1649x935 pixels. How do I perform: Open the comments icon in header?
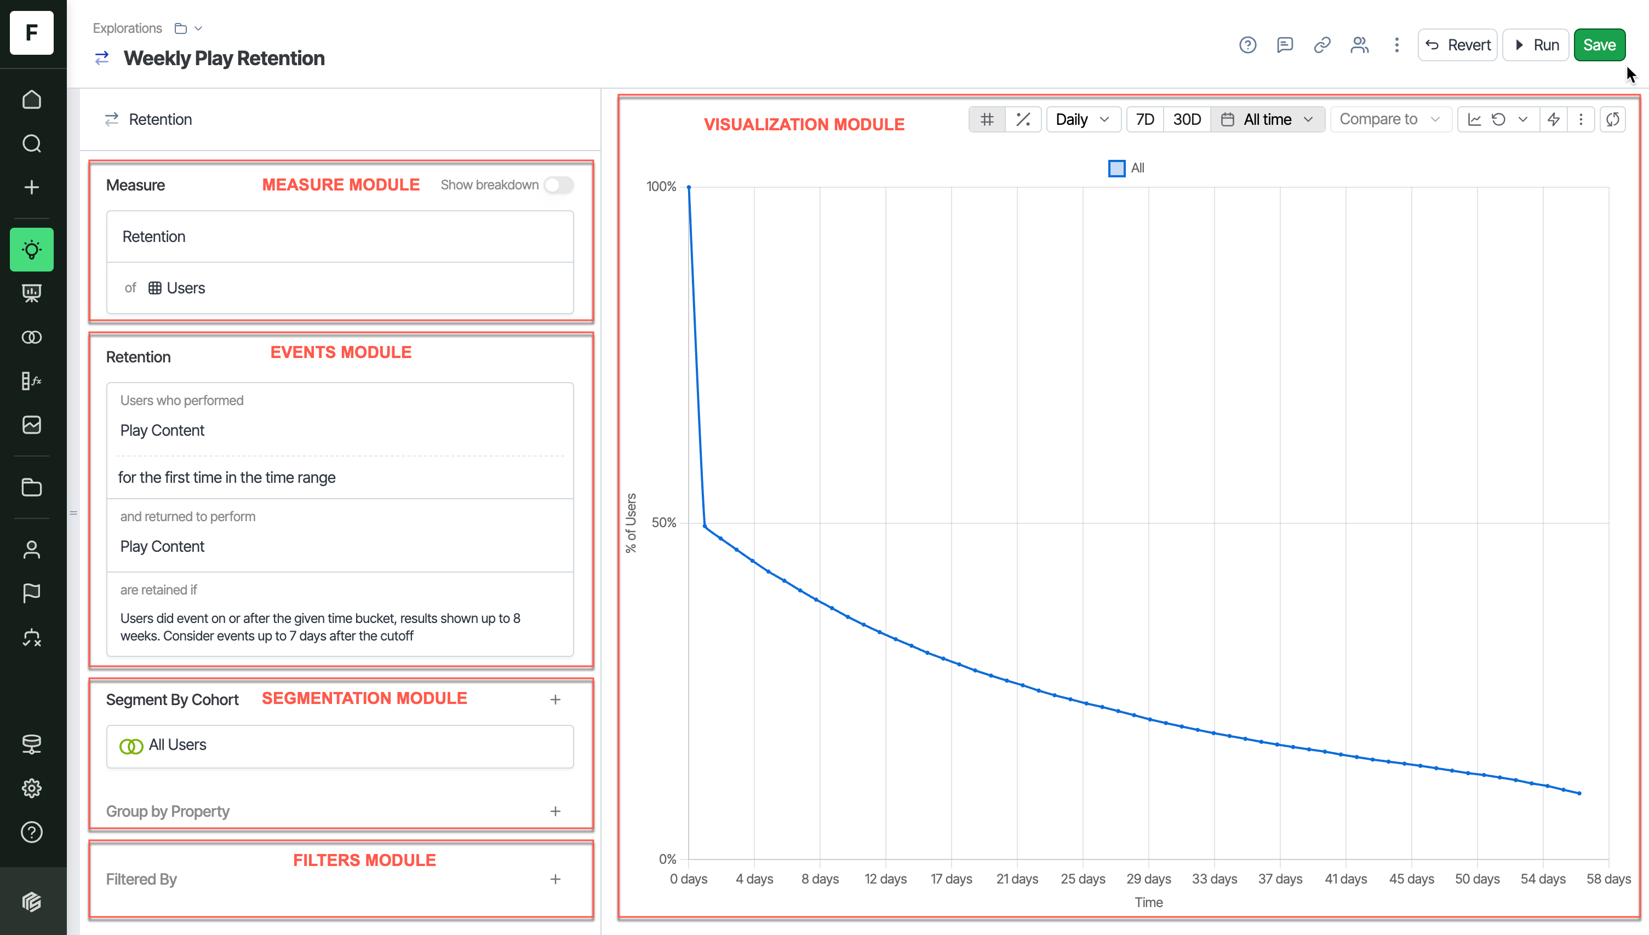point(1284,45)
